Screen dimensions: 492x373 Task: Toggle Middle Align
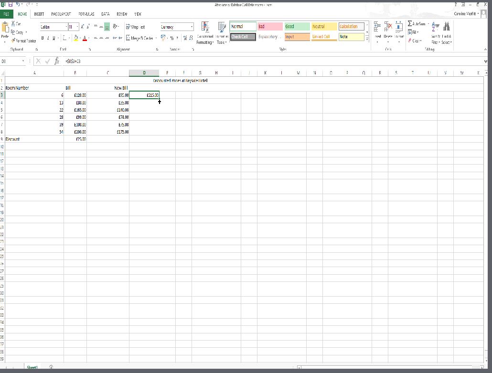point(101,27)
